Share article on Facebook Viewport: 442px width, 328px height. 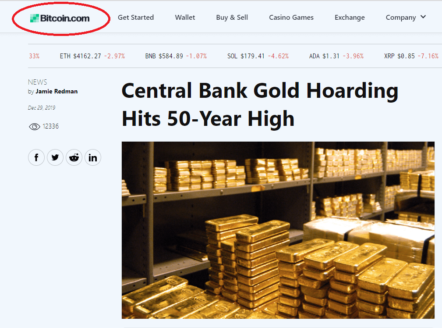click(36, 158)
